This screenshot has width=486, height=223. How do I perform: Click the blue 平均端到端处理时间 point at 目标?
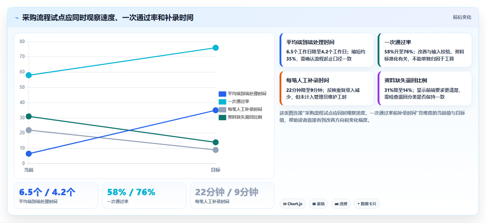tap(215, 110)
